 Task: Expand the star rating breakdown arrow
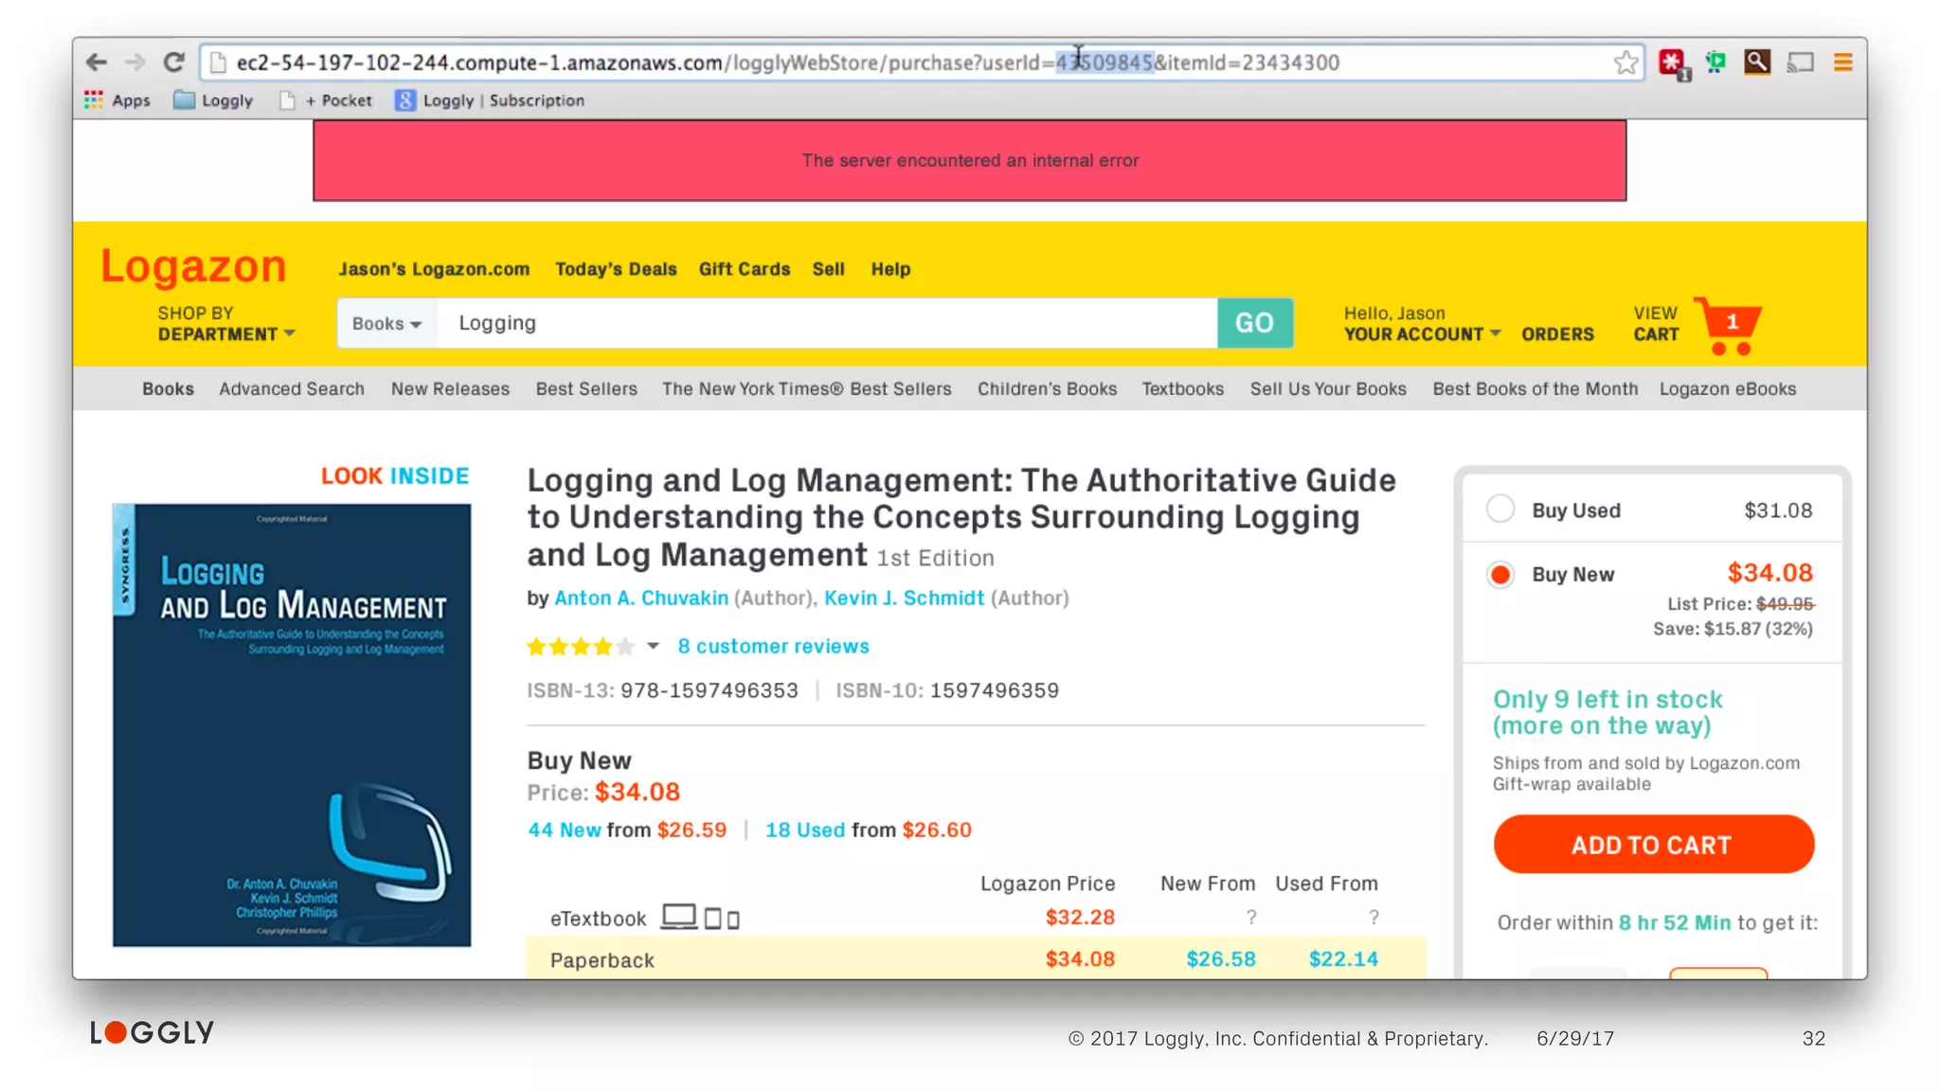[x=653, y=646]
